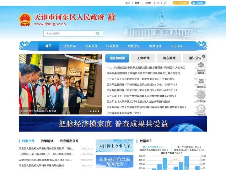Click the national emblem logo

tap(25, 20)
